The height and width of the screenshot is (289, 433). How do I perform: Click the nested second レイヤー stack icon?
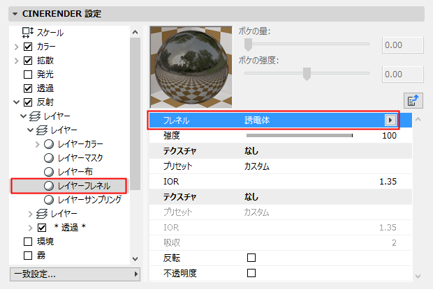click(42, 130)
